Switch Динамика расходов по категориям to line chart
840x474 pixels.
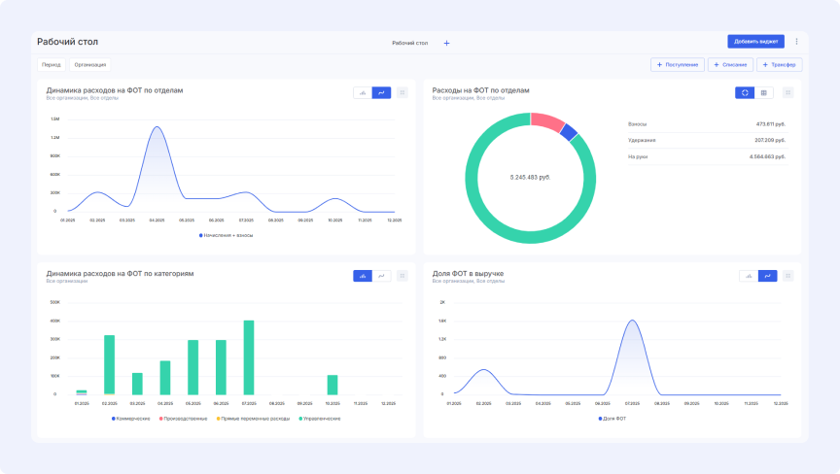[381, 276]
